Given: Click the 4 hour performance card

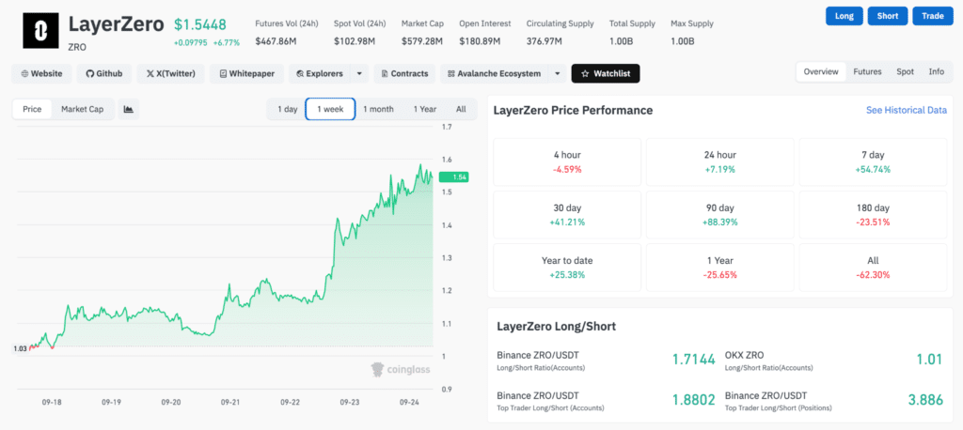Looking at the screenshot, I should click(567, 161).
